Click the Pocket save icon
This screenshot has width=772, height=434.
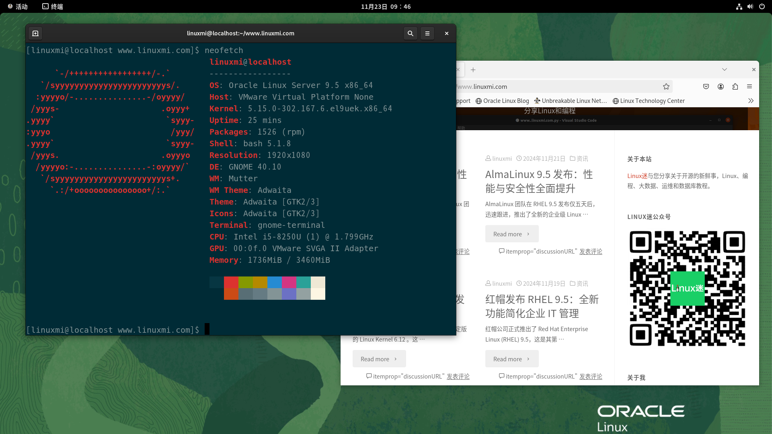(x=706, y=86)
